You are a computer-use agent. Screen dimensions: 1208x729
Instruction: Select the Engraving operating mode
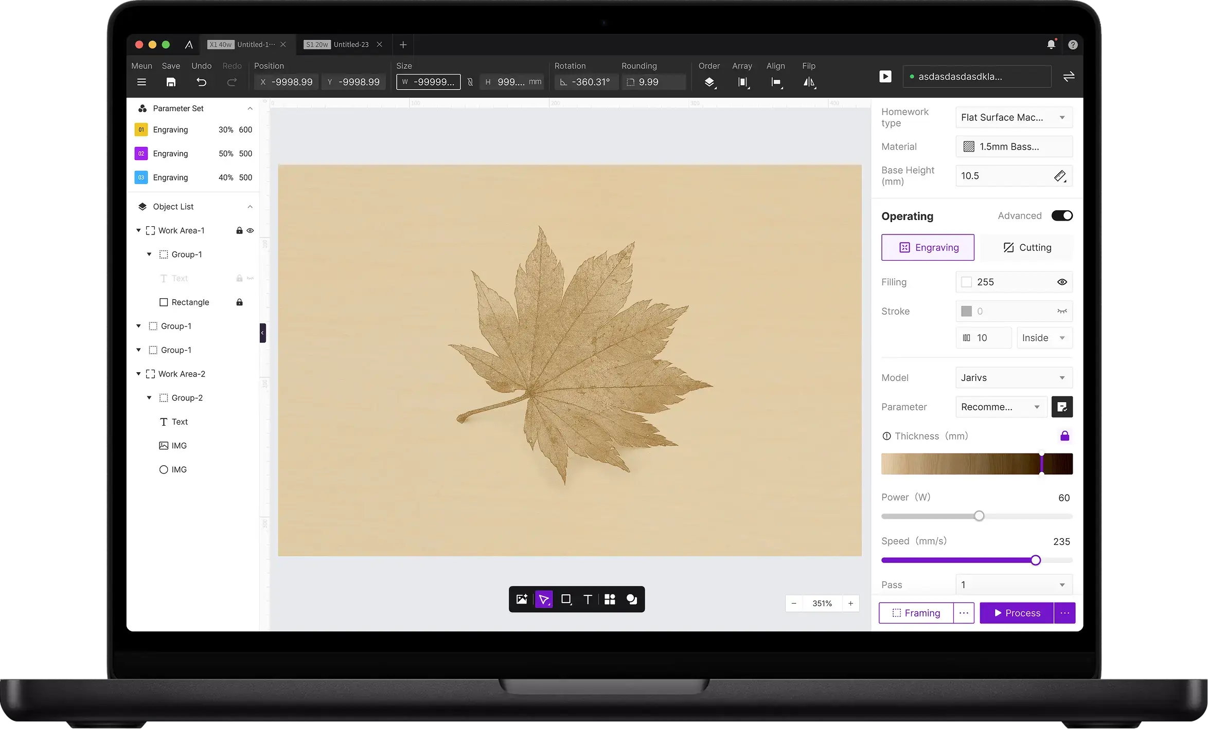(928, 247)
